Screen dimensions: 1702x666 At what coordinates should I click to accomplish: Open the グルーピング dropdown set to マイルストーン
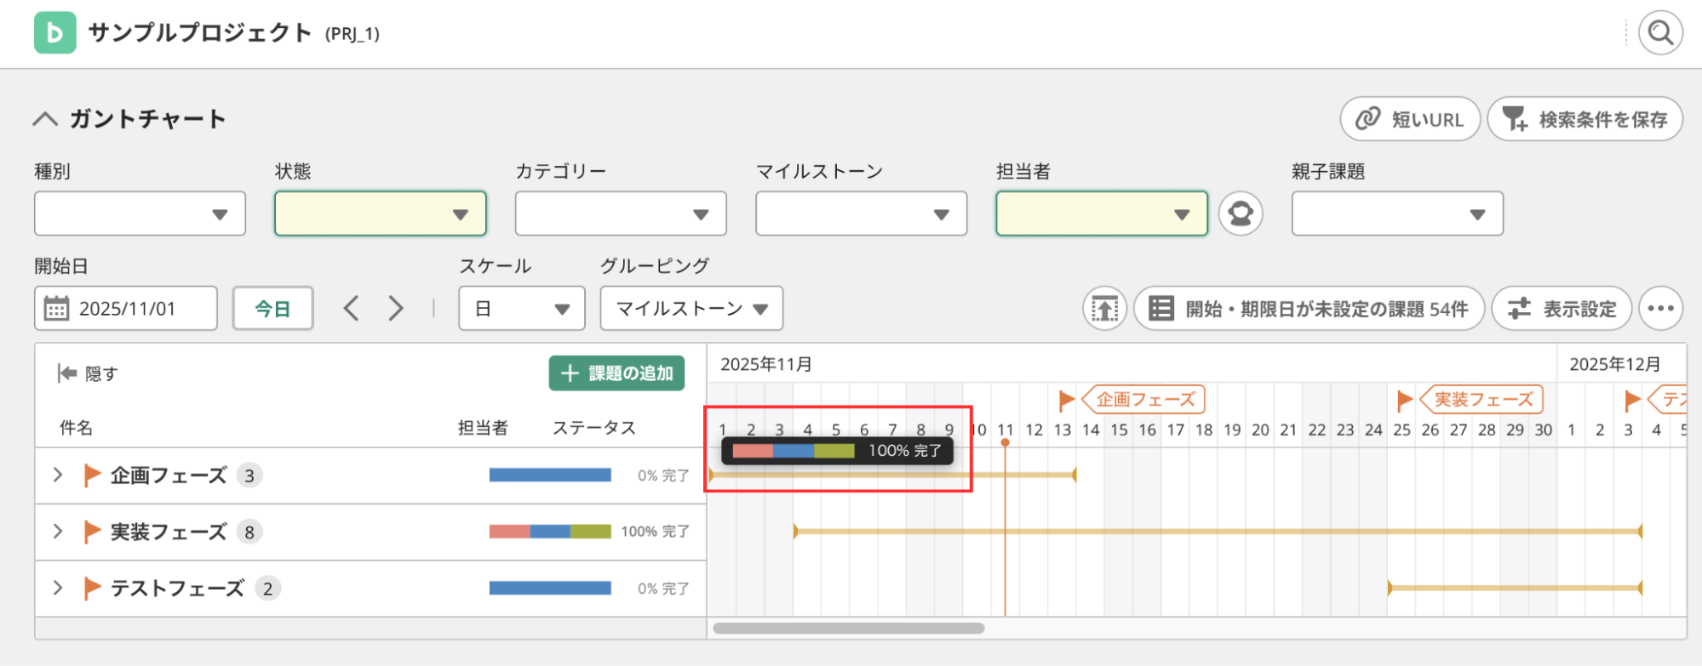click(x=691, y=308)
